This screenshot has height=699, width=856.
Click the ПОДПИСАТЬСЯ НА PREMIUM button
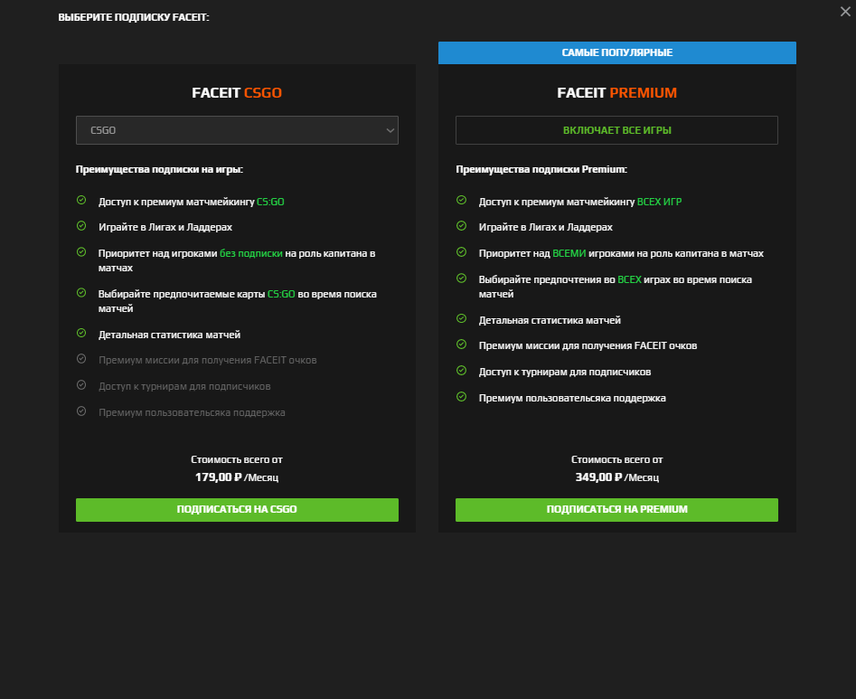click(x=616, y=509)
